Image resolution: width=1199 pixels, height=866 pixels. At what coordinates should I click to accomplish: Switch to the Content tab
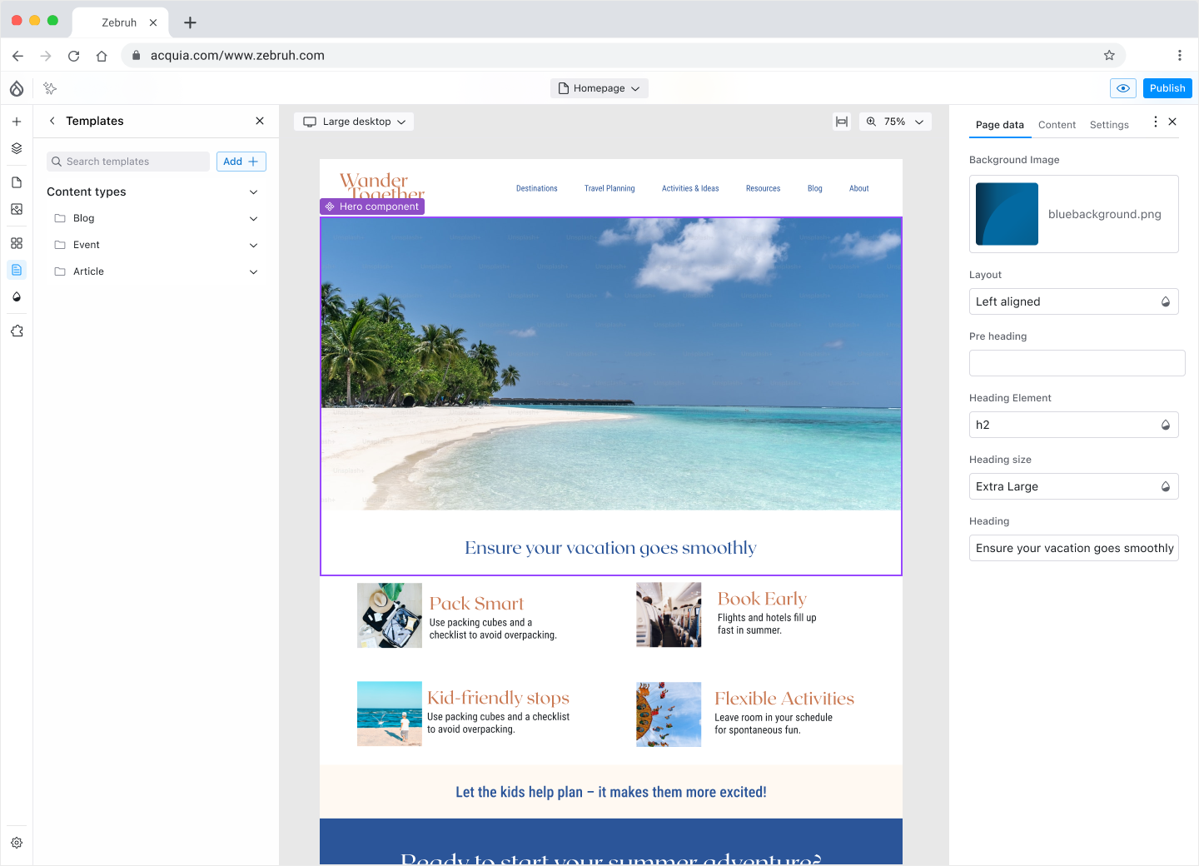[x=1057, y=125]
